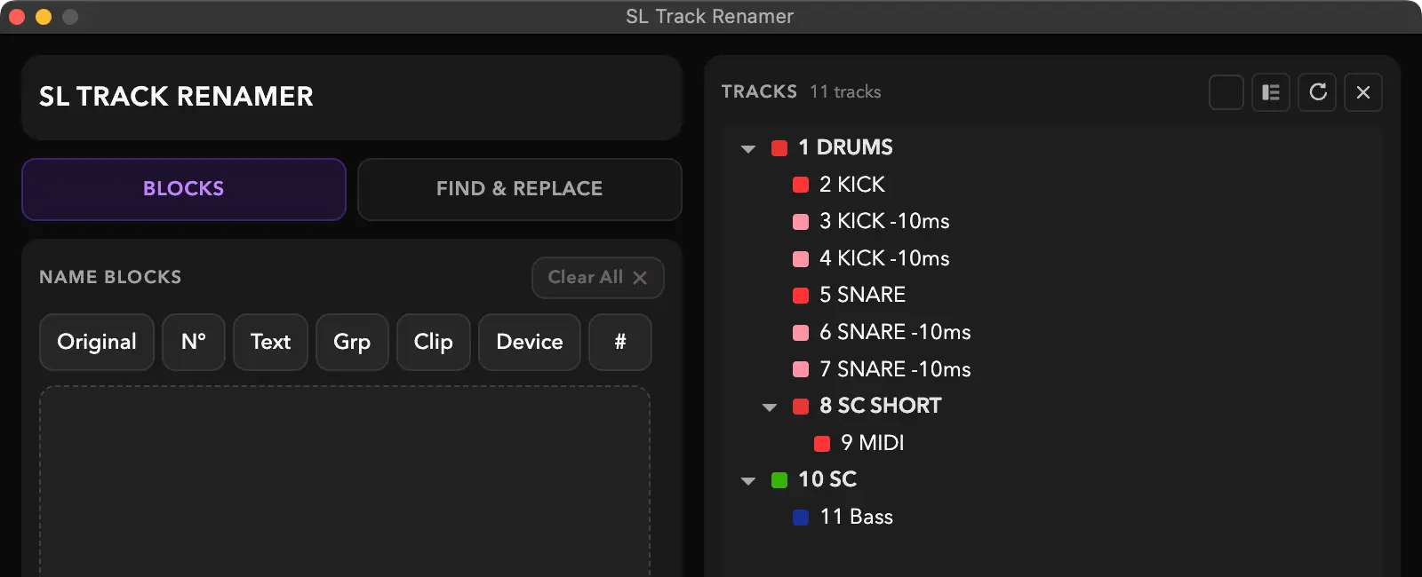Image resolution: width=1422 pixels, height=577 pixels.
Task: Click the X icon in Tracks header
Action: (x=1363, y=92)
